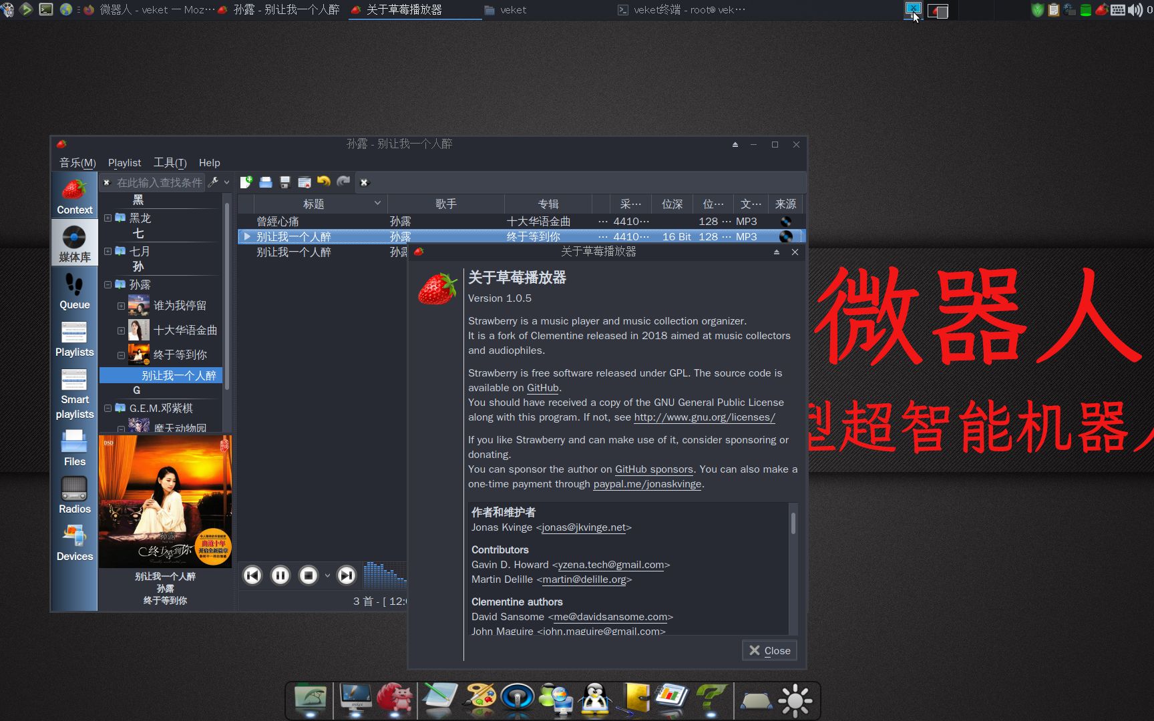Screen dimensions: 1154x721
Task: Click the blue audio analyzer bars
Action: [x=385, y=575]
